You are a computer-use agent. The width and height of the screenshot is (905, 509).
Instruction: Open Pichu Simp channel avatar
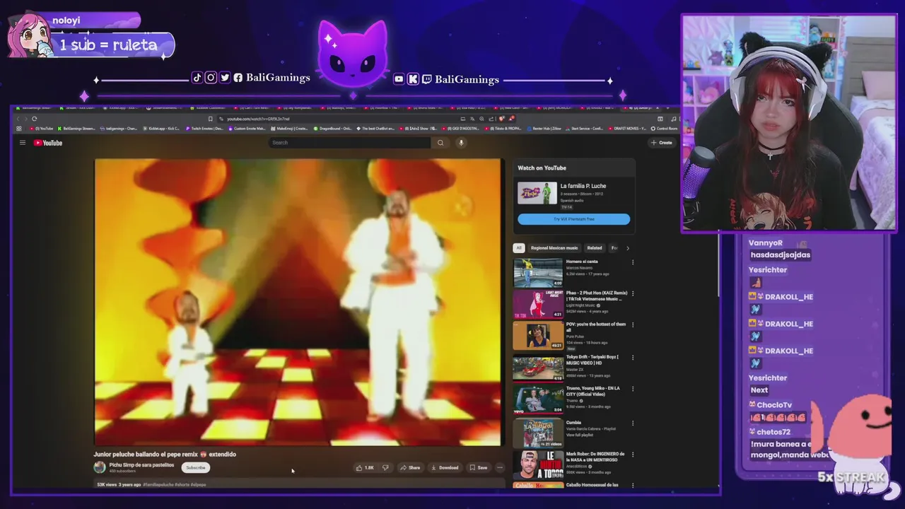pos(100,467)
